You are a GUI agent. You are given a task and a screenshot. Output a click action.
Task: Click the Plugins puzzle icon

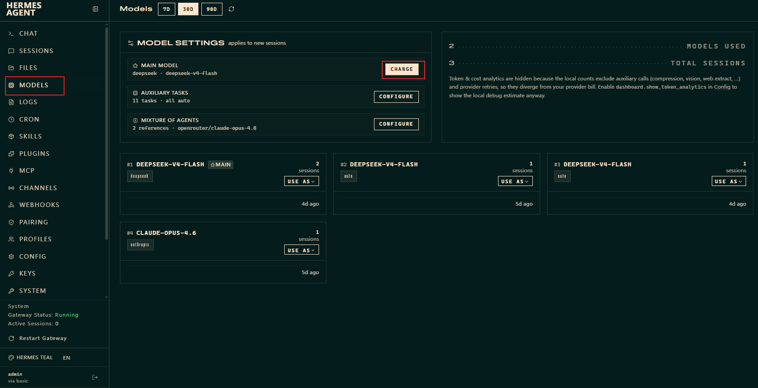11,154
